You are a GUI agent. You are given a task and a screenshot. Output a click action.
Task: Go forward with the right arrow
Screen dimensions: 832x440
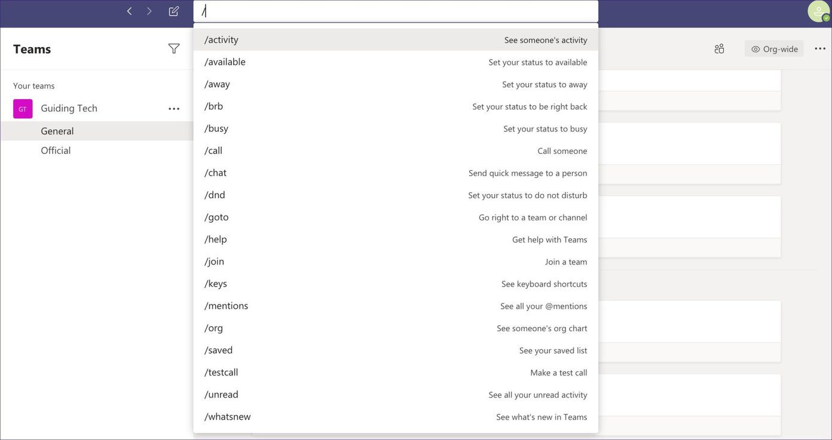(x=149, y=11)
